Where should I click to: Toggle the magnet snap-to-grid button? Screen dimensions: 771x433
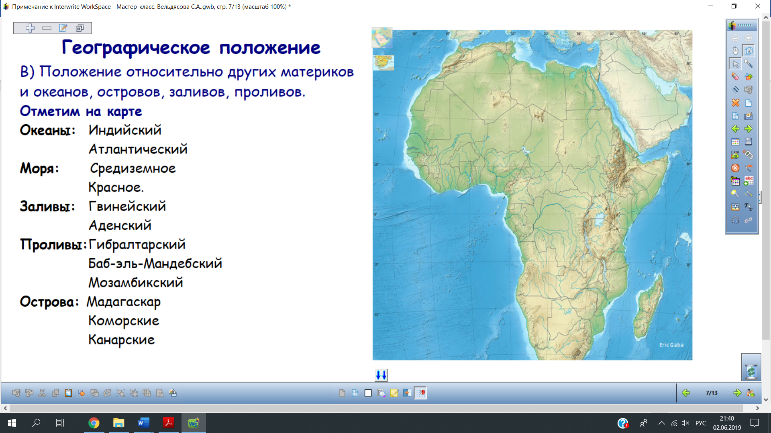[x=421, y=393]
